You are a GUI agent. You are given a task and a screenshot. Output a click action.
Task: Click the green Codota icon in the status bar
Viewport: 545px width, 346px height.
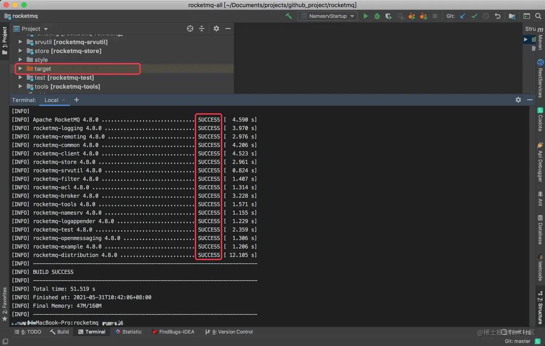pos(538,341)
